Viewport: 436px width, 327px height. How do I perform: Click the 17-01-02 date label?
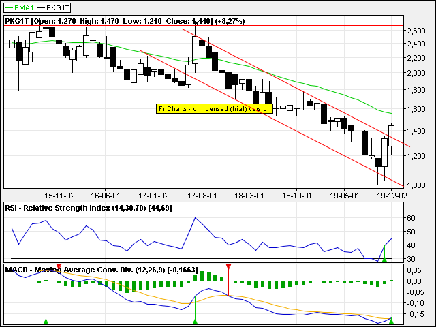pos(153,196)
